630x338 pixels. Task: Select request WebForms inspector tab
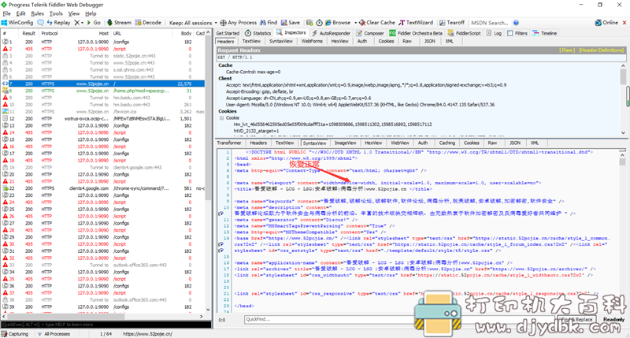tap(312, 41)
